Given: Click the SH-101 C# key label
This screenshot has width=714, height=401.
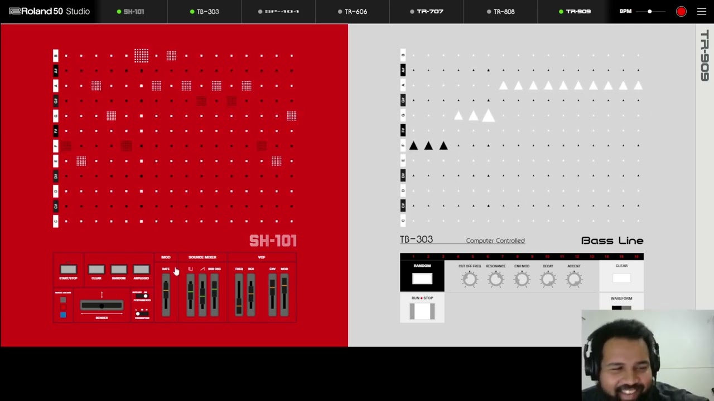Looking at the screenshot, I should (55, 206).
